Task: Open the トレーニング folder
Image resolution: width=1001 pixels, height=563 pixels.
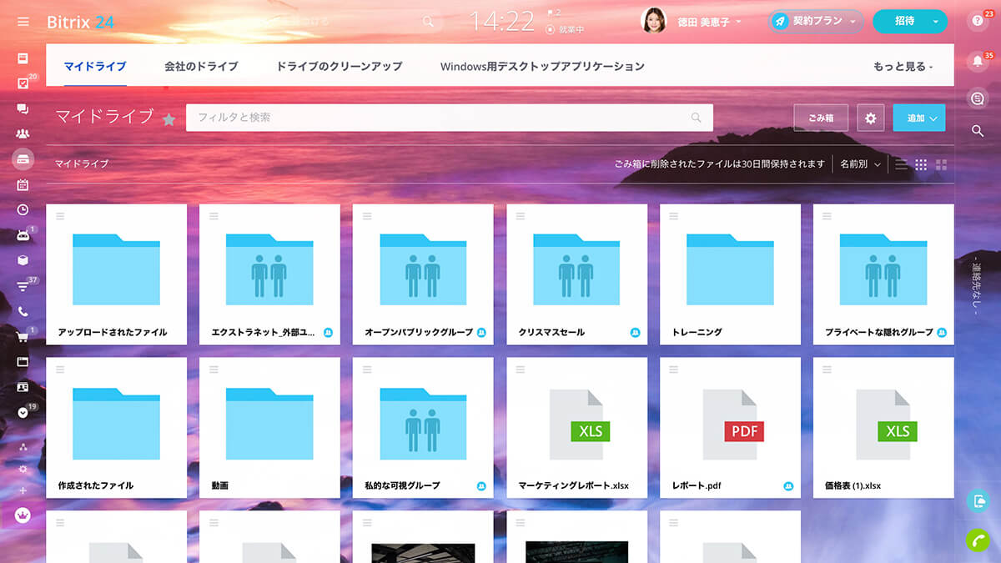Action: [730, 274]
